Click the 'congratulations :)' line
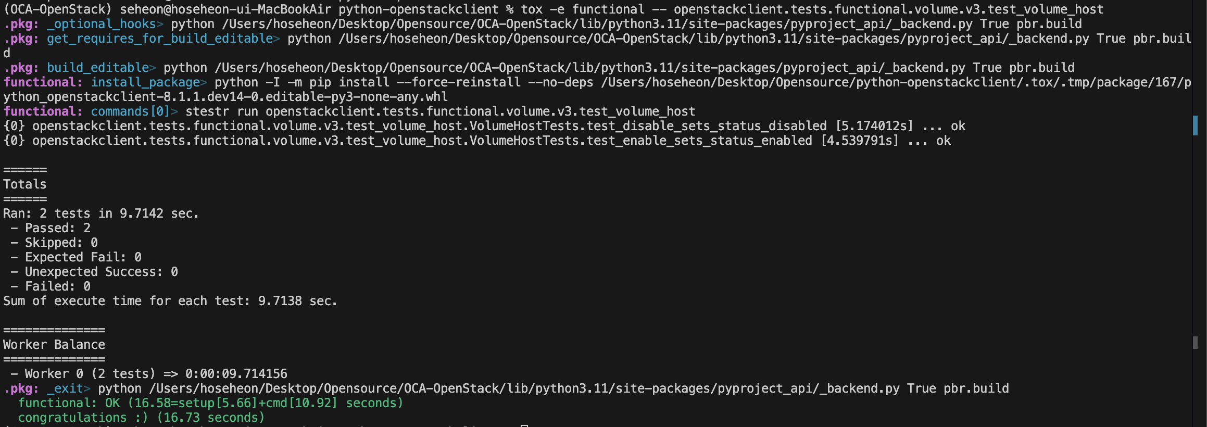The image size is (1207, 427). pyautogui.click(x=141, y=418)
